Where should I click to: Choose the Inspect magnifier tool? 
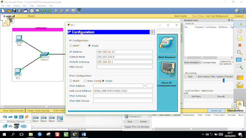pyautogui.click(x=239, y=53)
